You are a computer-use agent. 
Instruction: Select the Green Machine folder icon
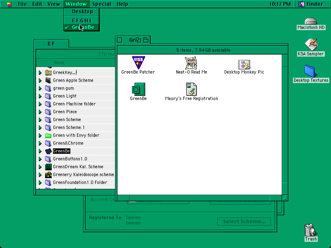48,104
